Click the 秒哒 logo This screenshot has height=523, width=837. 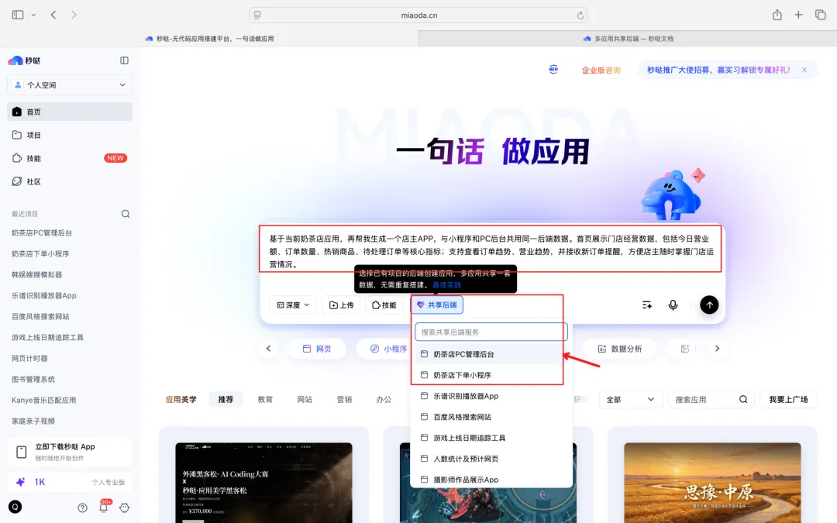pos(25,60)
